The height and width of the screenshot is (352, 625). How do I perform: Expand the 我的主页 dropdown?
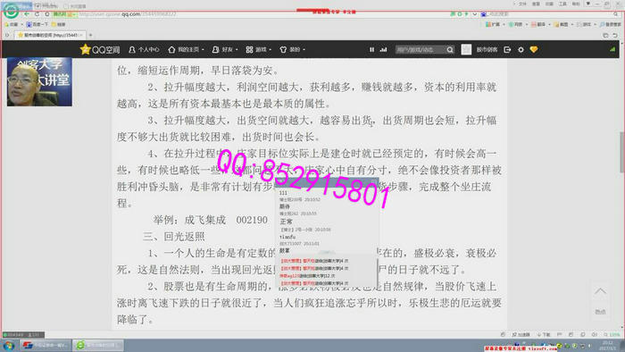(186, 49)
